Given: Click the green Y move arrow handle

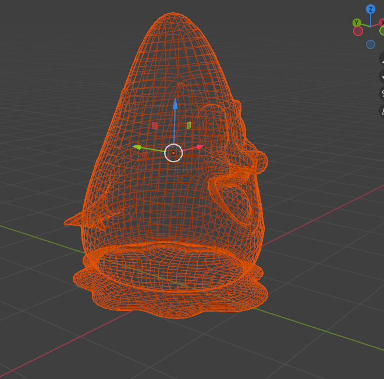Looking at the screenshot, I should click(x=137, y=147).
